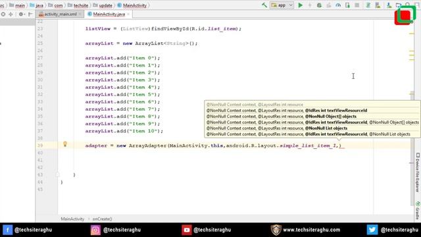Viewport: 421px width, 237px height.
Task: Click the line 'arrayList.add("Item 10");'
Action: coord(124,131)
